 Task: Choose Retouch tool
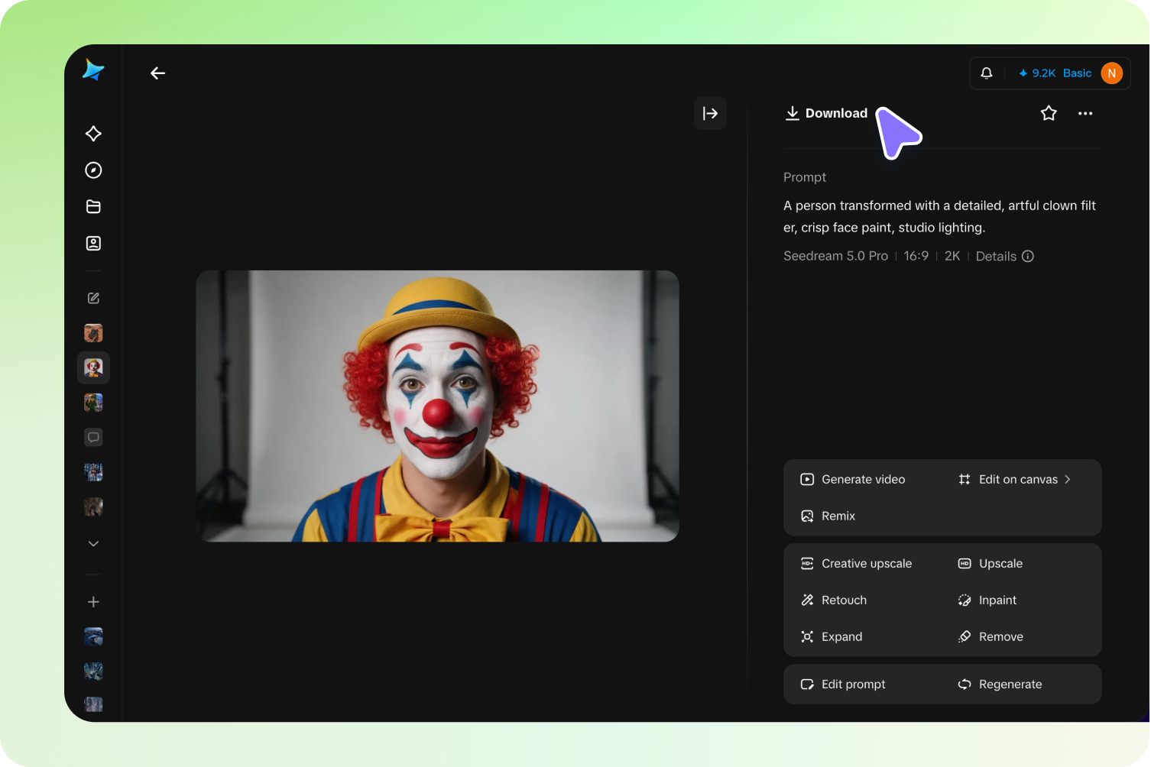(834, 600)
